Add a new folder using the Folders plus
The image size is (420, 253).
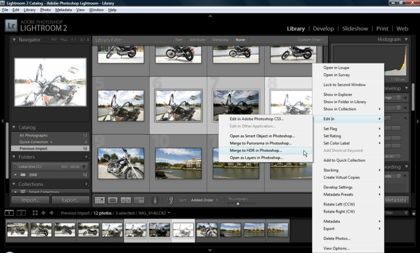86,157
